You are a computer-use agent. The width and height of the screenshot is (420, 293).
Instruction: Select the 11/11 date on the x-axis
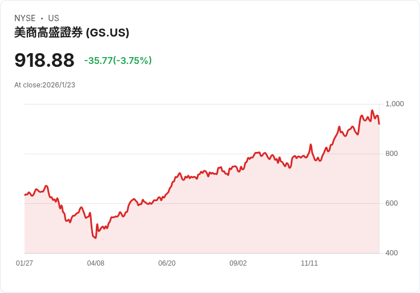(x=309, y=263)
